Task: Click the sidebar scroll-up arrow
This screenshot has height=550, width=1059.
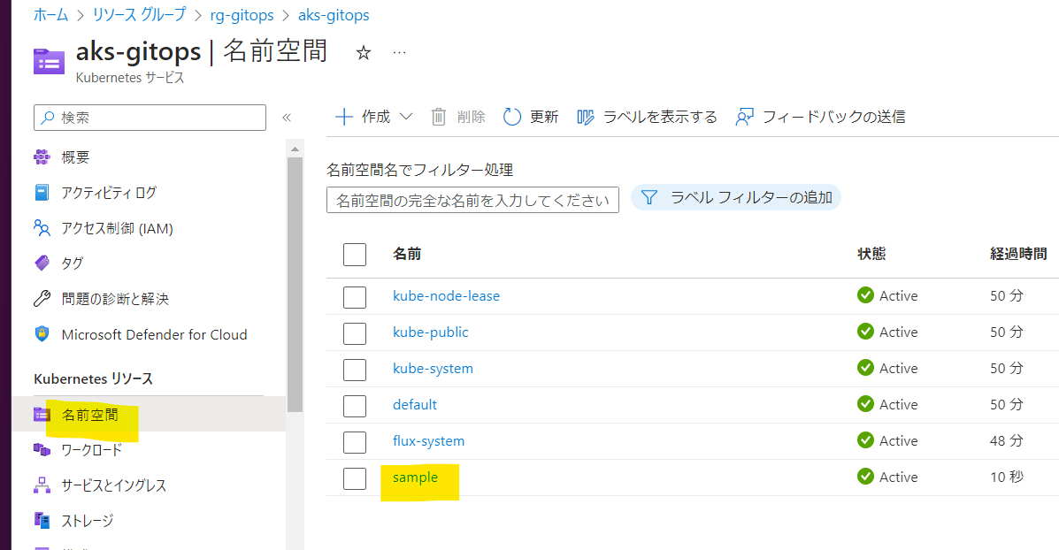Action: pos(295,149)
